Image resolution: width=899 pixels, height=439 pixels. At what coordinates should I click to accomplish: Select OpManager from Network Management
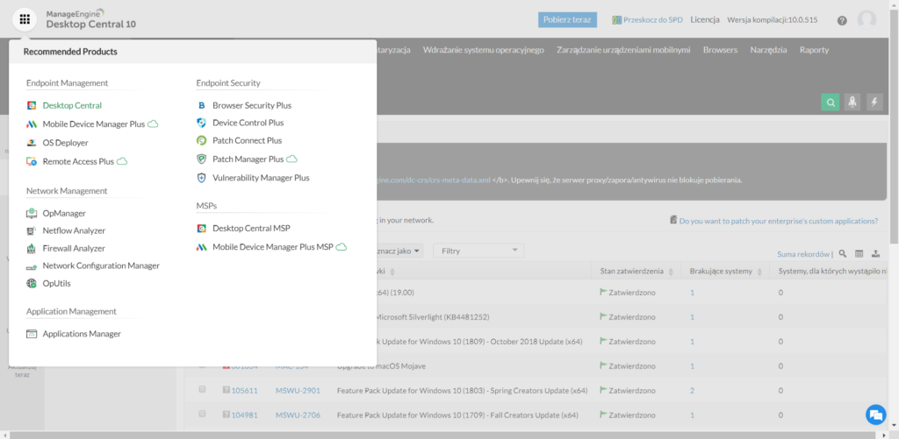tap(64, 213)
